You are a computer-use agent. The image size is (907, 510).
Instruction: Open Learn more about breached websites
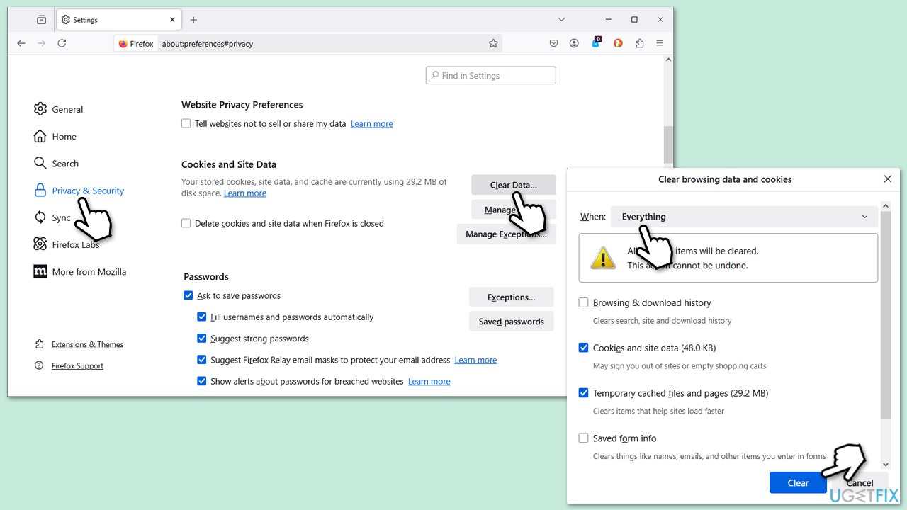tap(429, 381)
